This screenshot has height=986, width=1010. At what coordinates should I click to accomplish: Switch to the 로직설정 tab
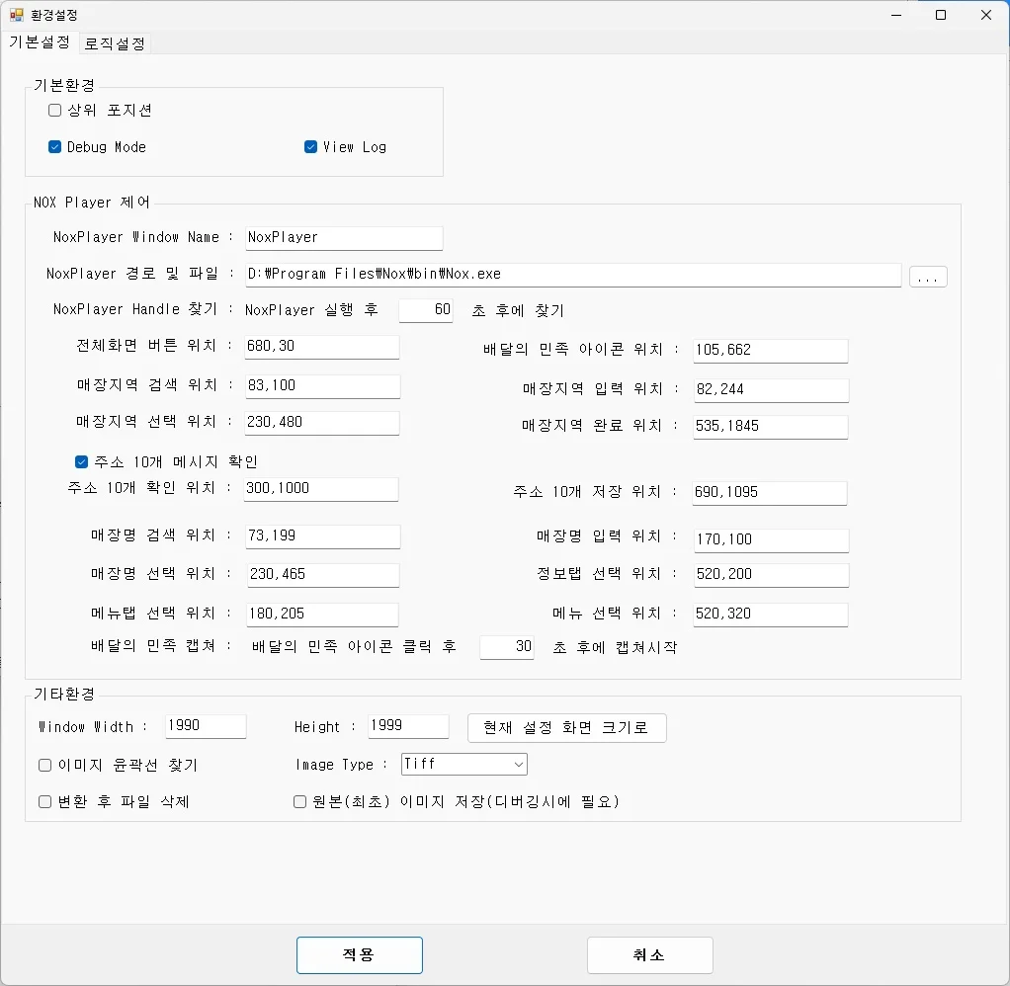[116, 43]
